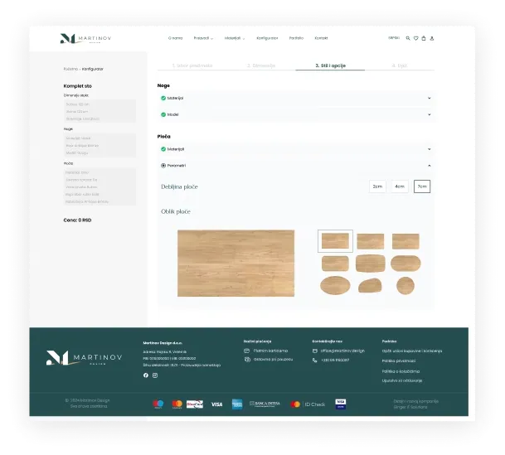Expand the Model section chevron
Screen dimensions: 505x455
(430, 114)
